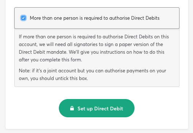Click the Set up Direct Debit button

click(x=96, y=108)
